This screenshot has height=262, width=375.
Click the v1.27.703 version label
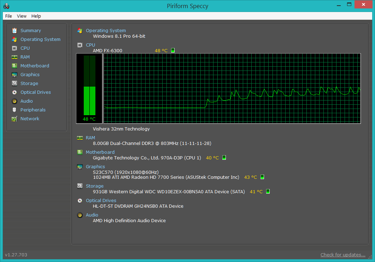pyautogui.click(x=16, y=255)
